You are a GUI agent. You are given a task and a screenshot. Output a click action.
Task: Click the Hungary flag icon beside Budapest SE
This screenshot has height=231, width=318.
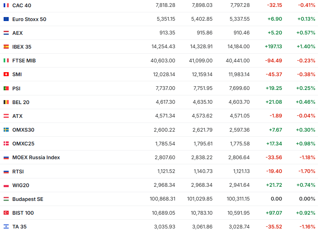pos(6,199)
